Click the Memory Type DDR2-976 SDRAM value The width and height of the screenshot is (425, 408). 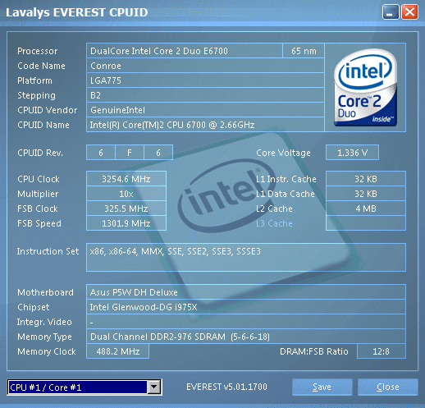[246, 337]
